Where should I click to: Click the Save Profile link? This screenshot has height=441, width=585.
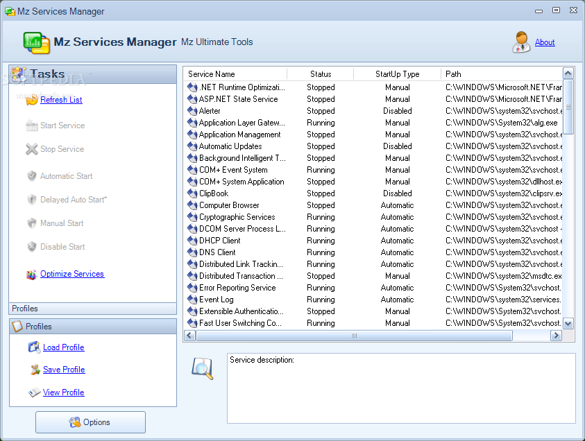point(64,370)
